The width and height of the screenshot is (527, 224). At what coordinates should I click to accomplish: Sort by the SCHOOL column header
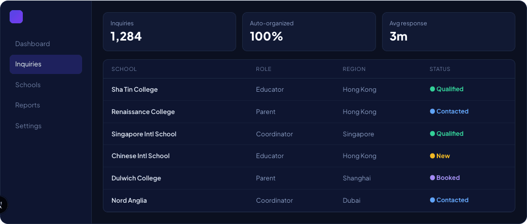point(124,69)
